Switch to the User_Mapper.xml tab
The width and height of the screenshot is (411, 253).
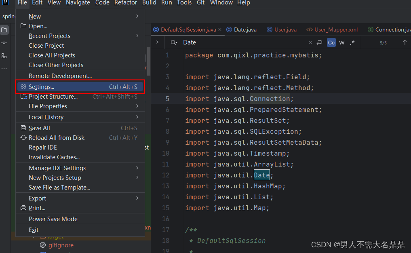(332, 30)
